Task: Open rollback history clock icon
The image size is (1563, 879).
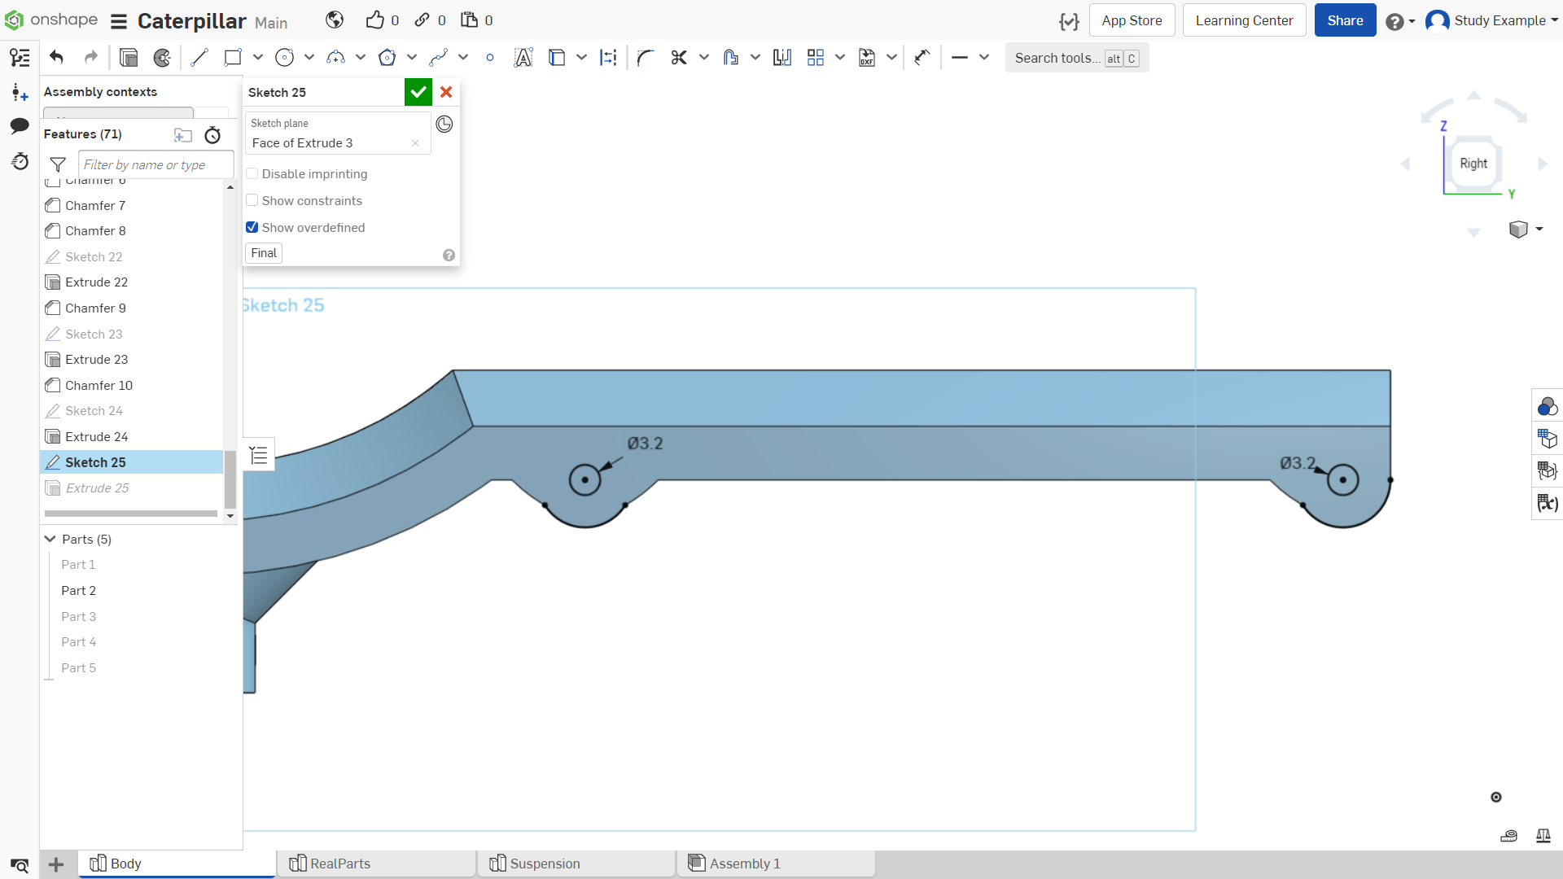Action: [444, 125]
